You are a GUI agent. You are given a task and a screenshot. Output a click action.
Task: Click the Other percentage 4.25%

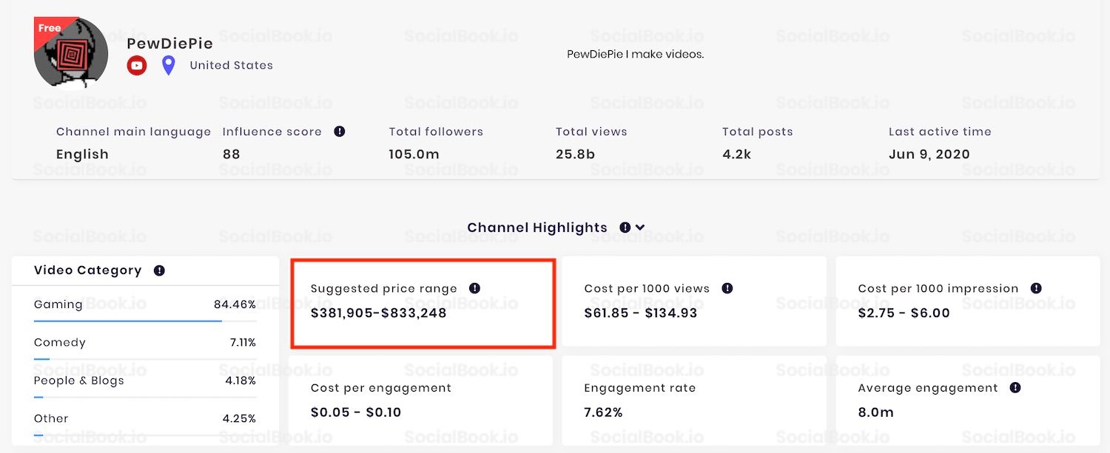[240, 418]
